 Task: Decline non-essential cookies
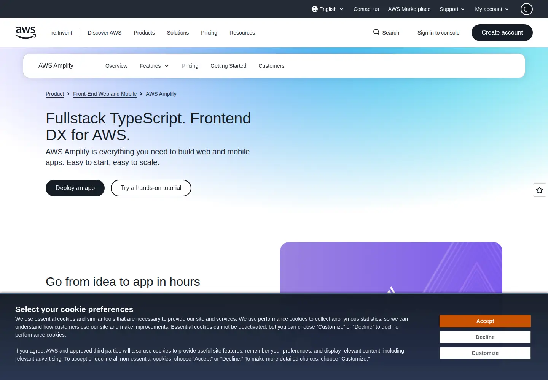pos(485,337)
